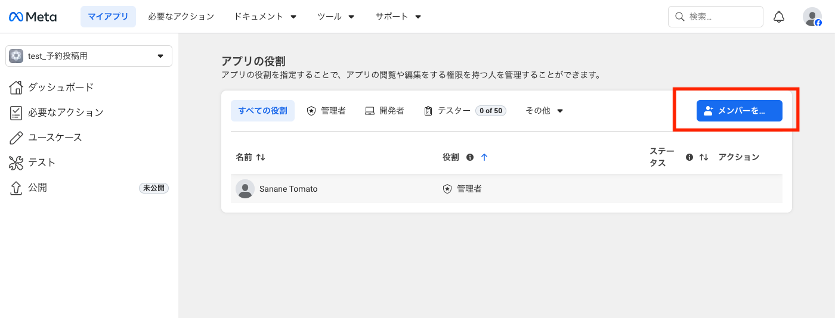Expand the その他 roles dropdown

coord(544,111)
